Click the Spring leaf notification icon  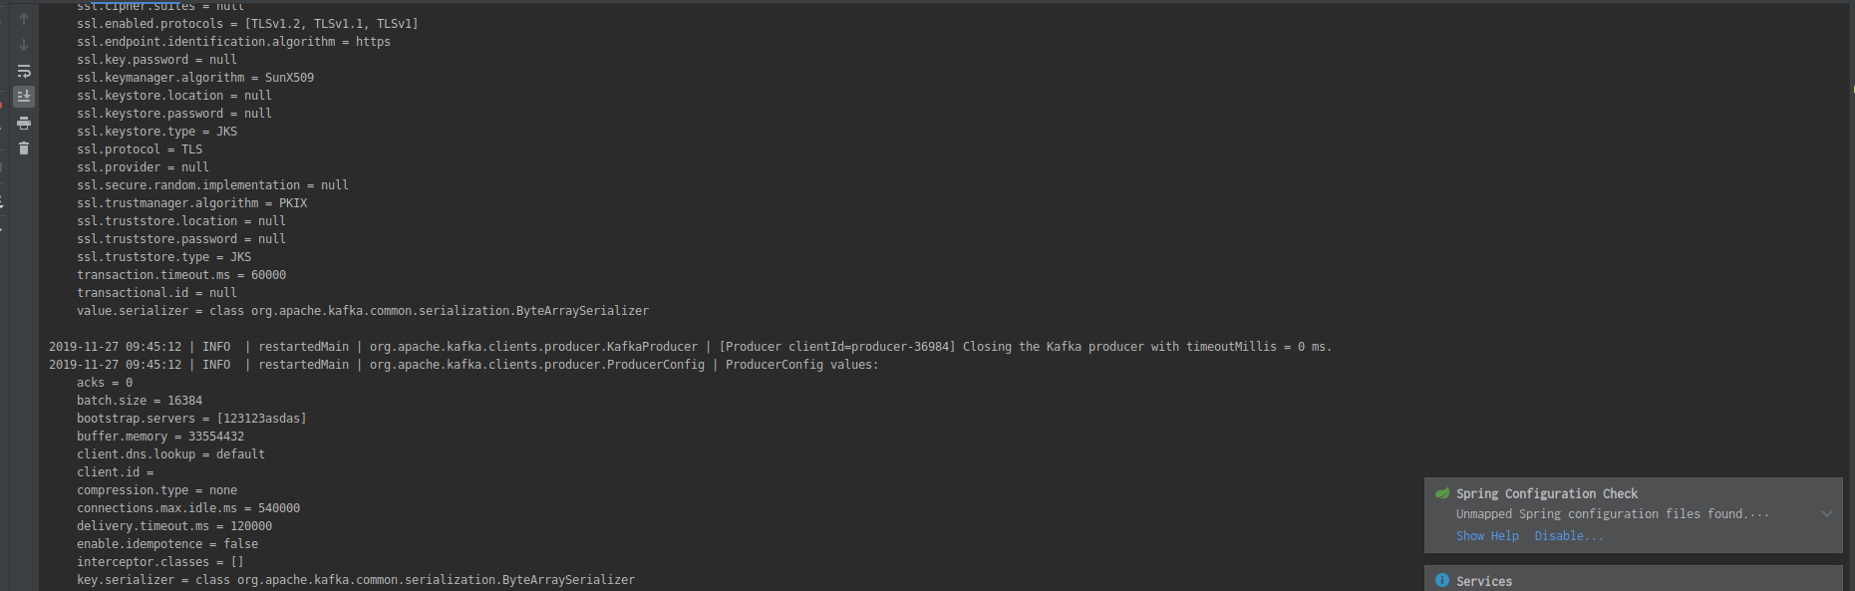point(1442,492)
